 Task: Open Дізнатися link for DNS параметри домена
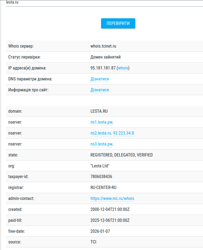coord(100,79)
